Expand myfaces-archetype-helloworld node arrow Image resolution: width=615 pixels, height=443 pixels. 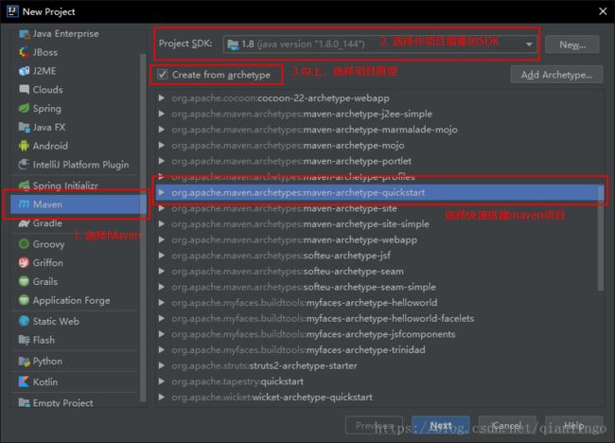pos(161,303)
